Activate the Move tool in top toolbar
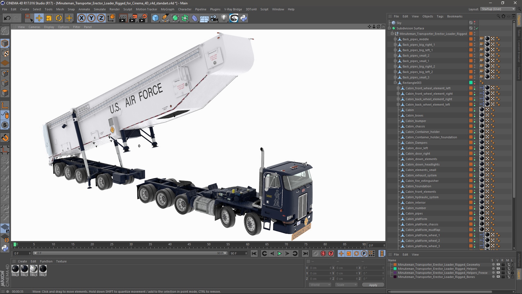Screen dimensions: 522x294 tap(39, 18)
